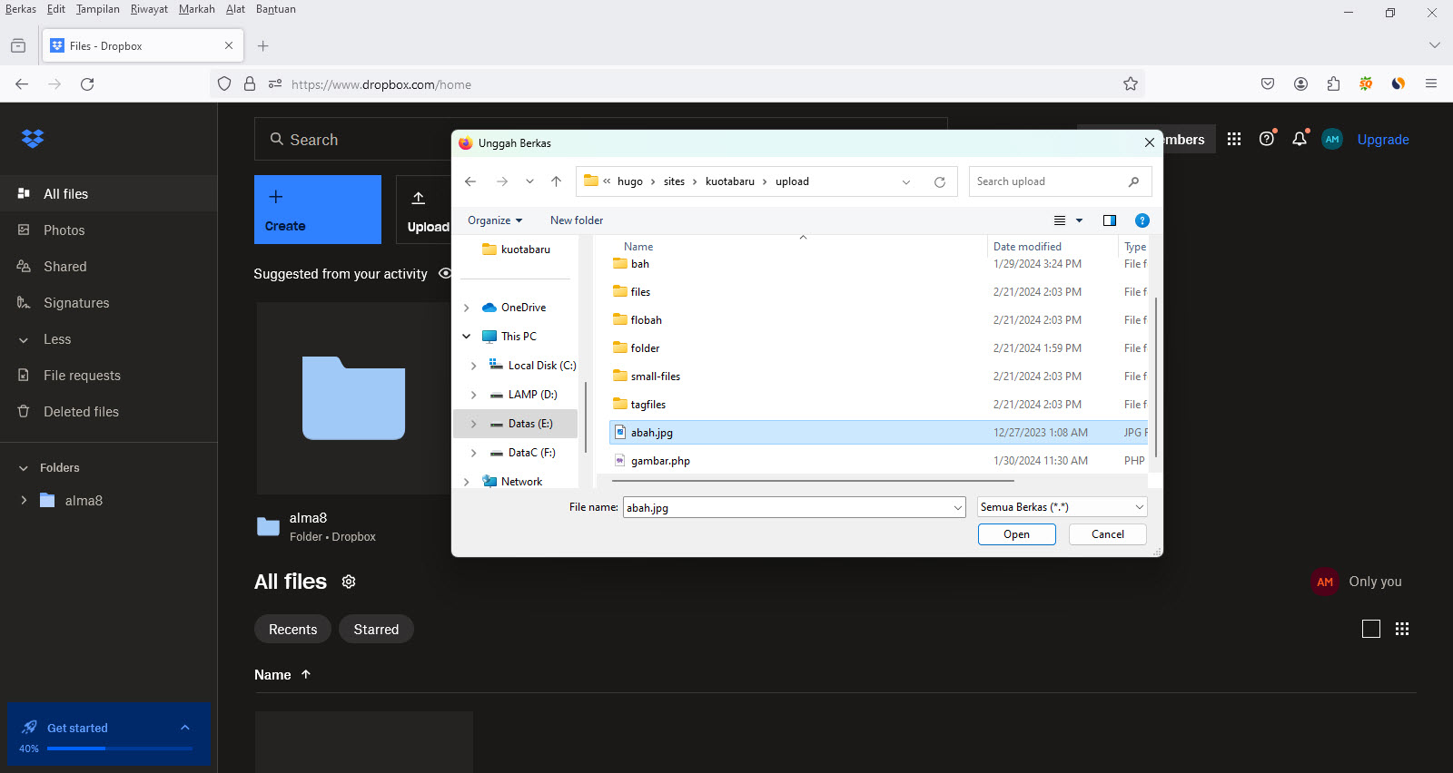Toggle the select-all checkbox square
The width and height of the screenshot is (1453, 773).
(1371, 629)
